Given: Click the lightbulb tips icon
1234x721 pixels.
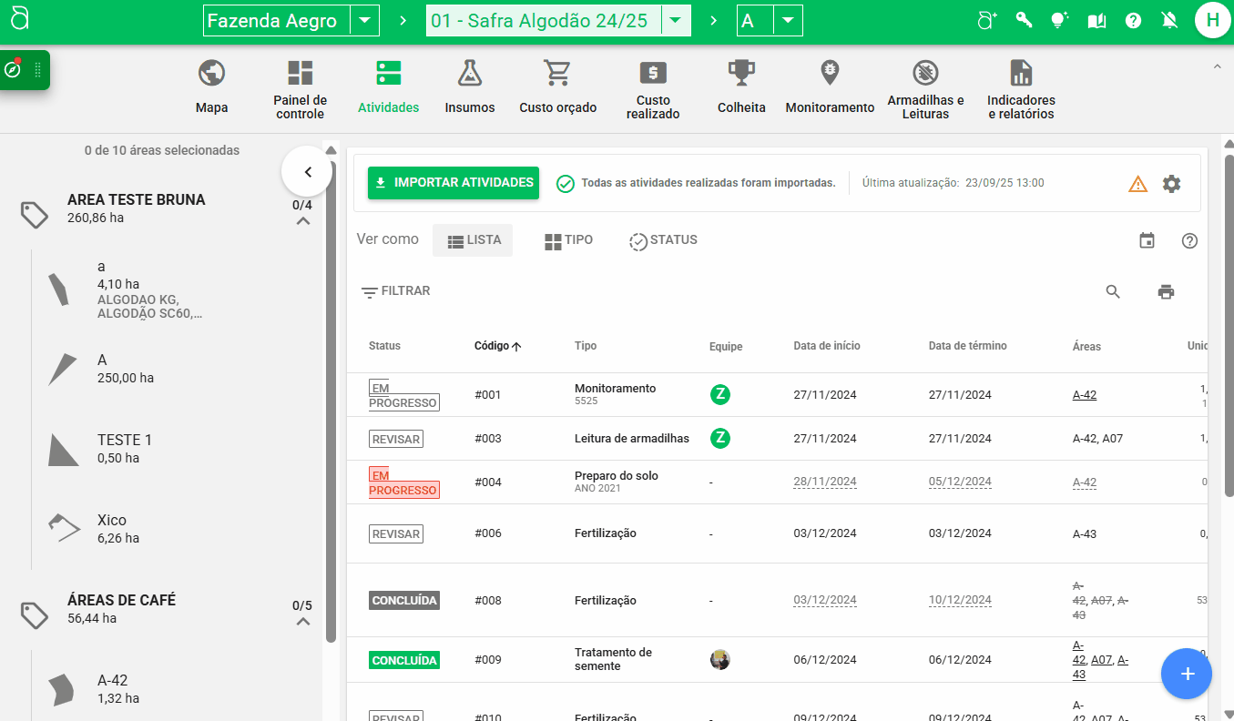Looking at the screenshot, I should 1058,20.
